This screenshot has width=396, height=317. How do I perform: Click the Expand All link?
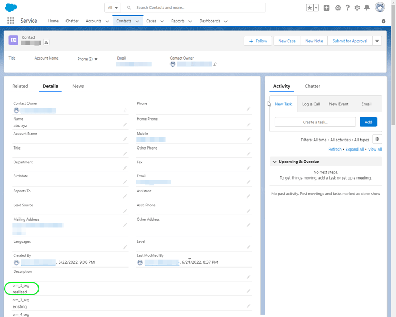pos(355,150)
